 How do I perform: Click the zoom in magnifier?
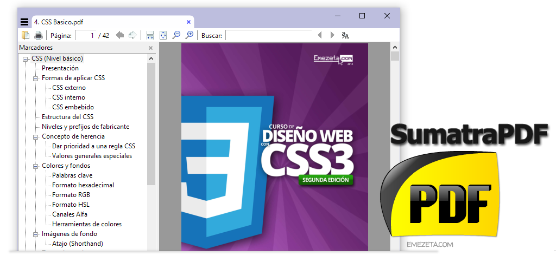point(189,35)
